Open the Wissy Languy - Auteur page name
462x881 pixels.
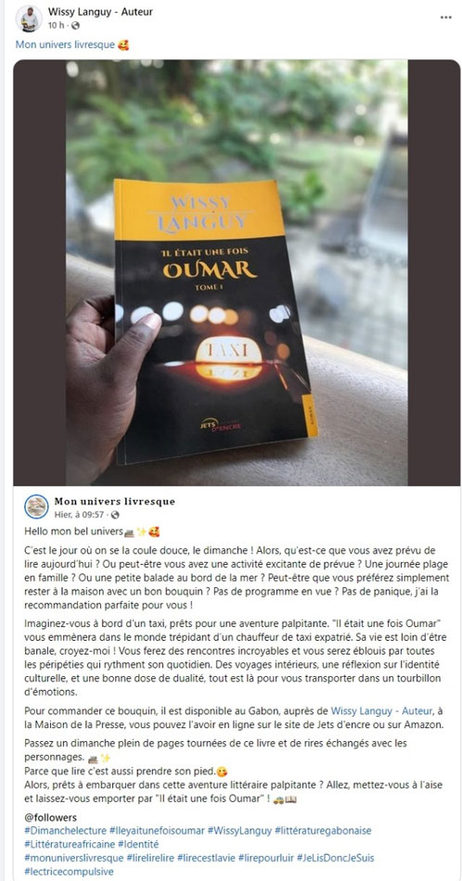pos(100,11)
